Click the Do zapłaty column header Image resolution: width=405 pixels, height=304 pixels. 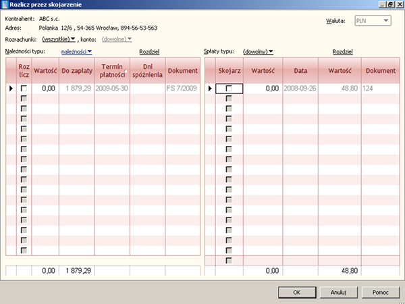click(x=76, y=70)
